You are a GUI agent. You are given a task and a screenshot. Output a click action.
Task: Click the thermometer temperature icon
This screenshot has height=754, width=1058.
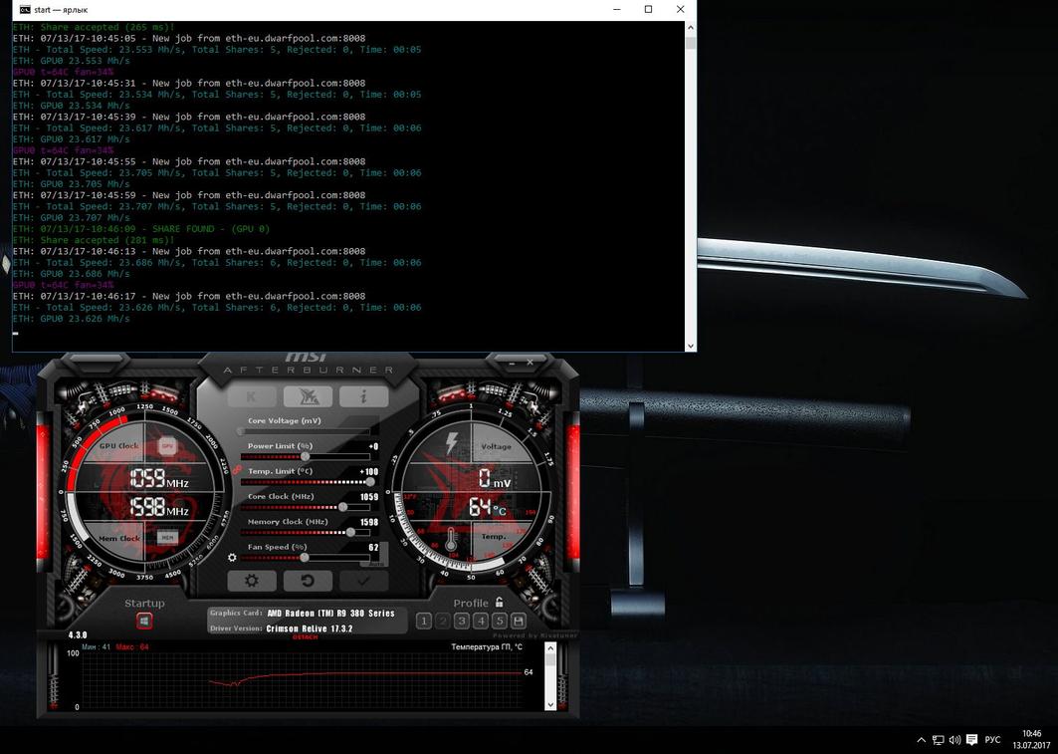pos(451,538)
